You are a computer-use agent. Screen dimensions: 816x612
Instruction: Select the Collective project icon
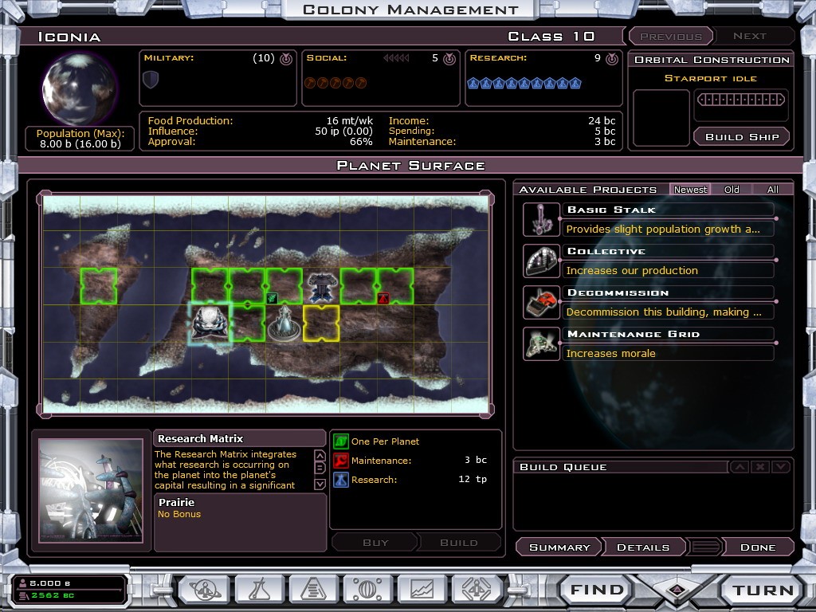tap(541, 261)
